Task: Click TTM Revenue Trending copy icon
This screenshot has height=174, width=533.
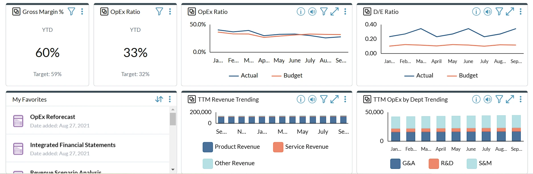Action: point(192,99)
